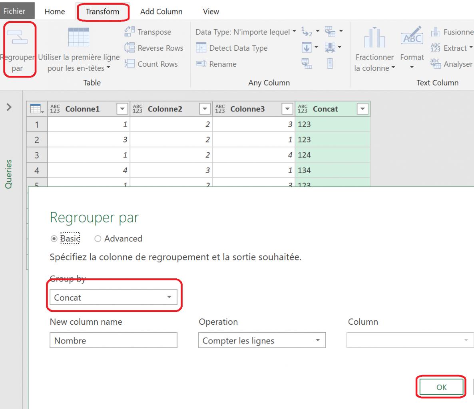The width and height of the screenshot is (474, 409).
Task: Select the Advanced radio option
Action: (98, 239)
